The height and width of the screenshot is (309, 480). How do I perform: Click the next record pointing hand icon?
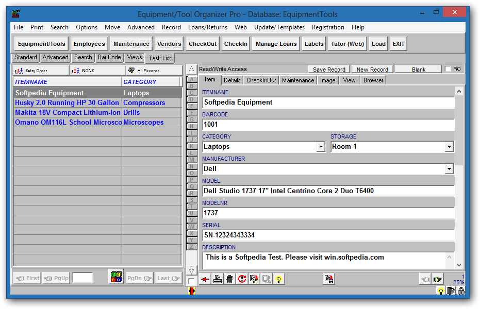tap(437, 279)
